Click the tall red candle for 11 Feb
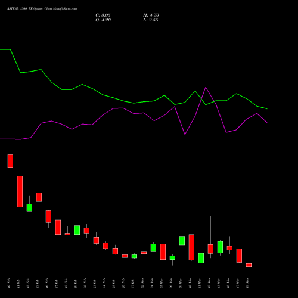 [x=20, y=191]
